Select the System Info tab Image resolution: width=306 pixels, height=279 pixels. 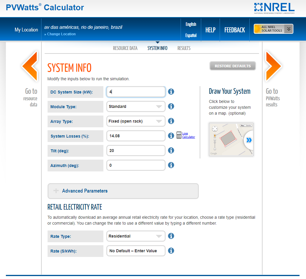tap(157, 48)
